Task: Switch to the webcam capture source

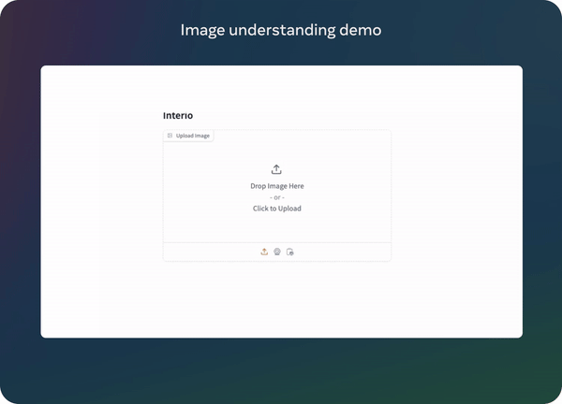Action: point(277,252)
